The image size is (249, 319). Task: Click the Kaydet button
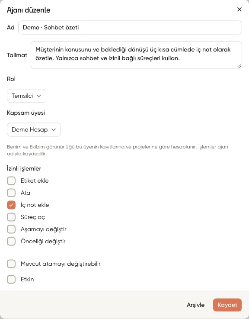coord(227,305)
